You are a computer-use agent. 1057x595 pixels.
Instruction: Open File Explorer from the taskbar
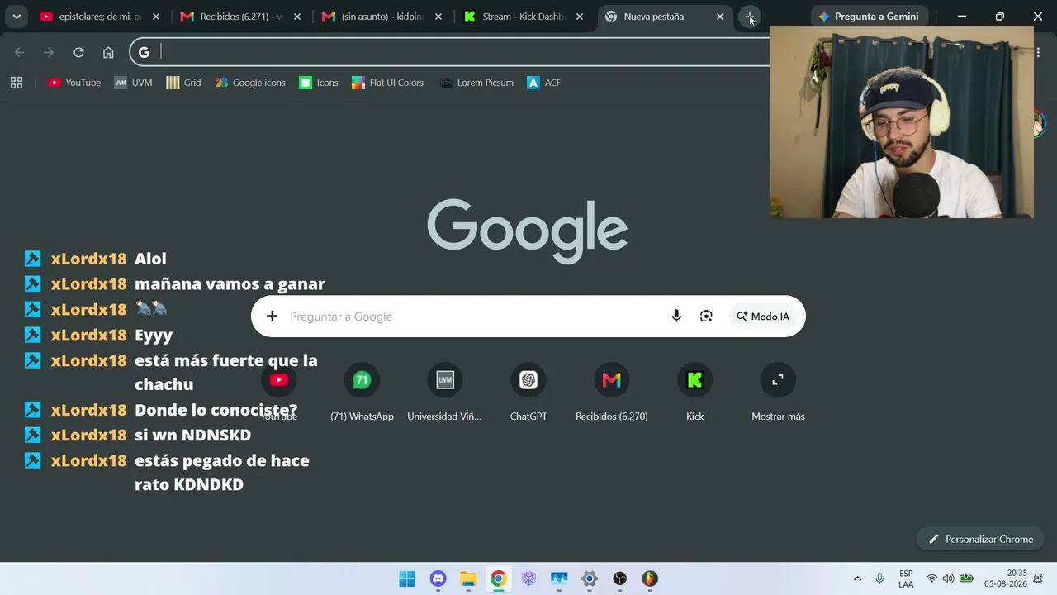coord(468,578)
